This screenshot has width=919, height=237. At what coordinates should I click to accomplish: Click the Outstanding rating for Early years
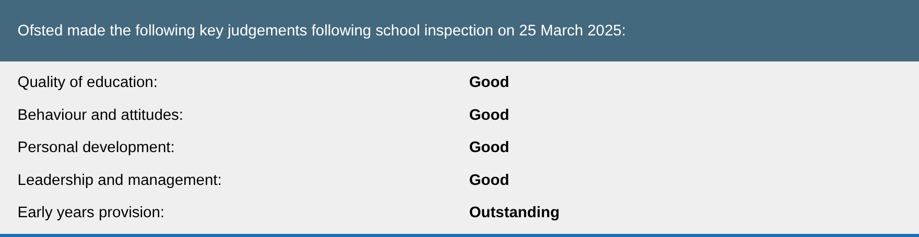point(514,213)
